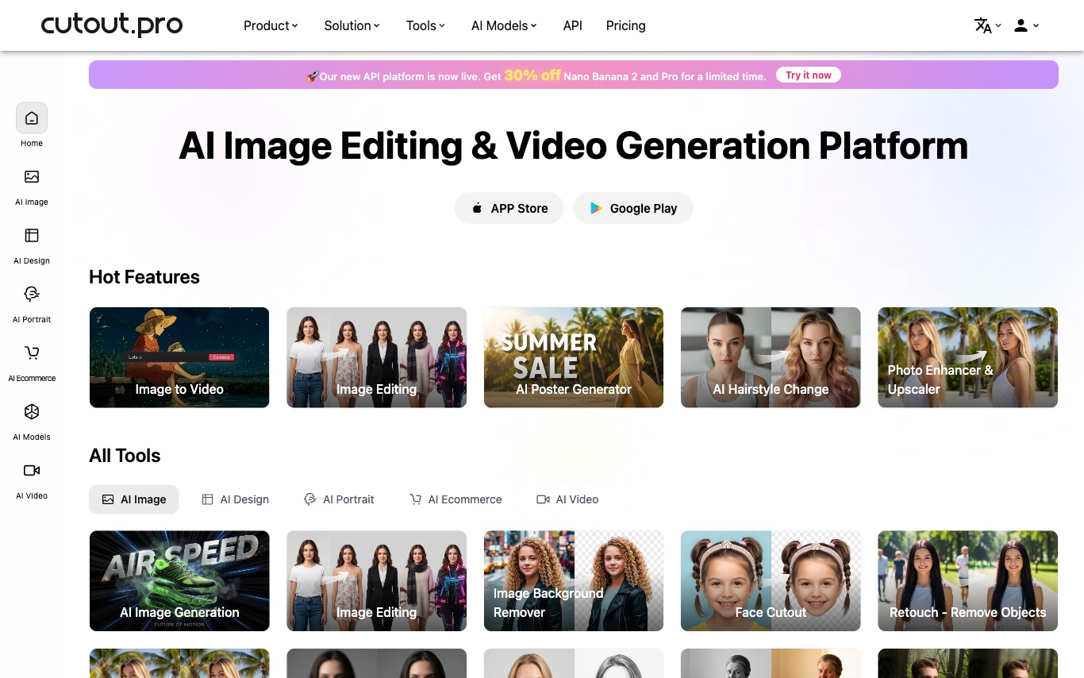Open the Pricing page
Screen dimensions: 1084x678
625,25
